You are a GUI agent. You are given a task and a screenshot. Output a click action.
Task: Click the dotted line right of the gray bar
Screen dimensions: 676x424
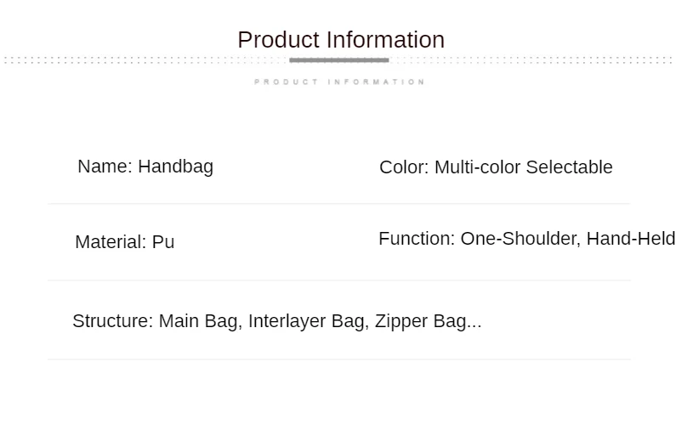[x=531, y=60]
